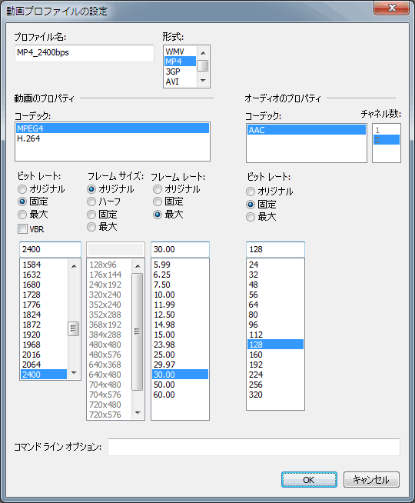The image size is (415, 503).
Task: Click the プロファイル名 text field
Action: [85, 53]
